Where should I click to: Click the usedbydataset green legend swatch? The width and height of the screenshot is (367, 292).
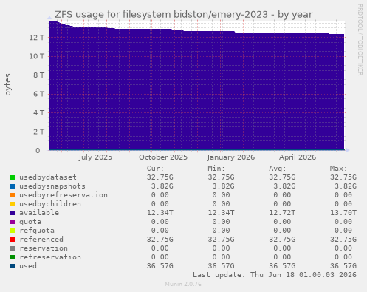tap(13, 177)
